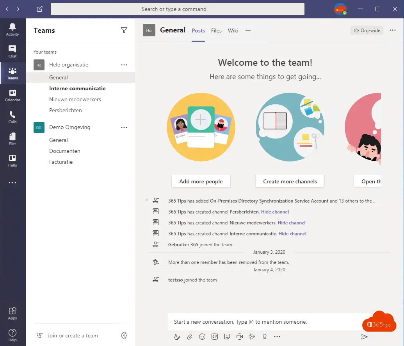The image size is (404, 346).
Task: Select Teams in the app bar
Action: (12, 74)
